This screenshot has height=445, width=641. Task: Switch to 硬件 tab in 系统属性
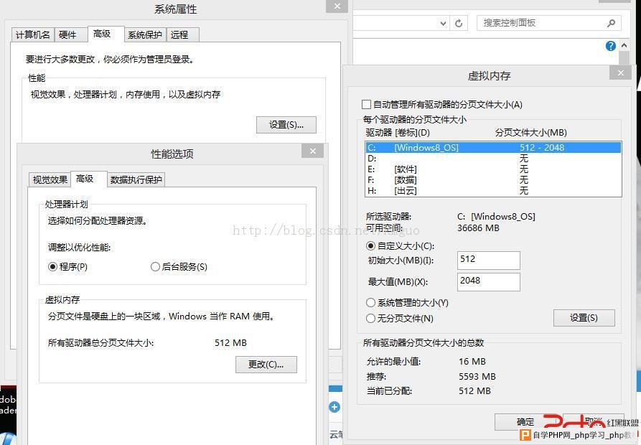71,34
